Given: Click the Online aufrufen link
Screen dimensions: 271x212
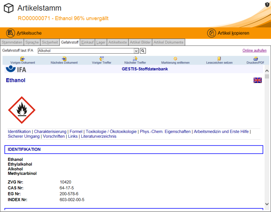Looking at the screenshot, I should (254, 50).
